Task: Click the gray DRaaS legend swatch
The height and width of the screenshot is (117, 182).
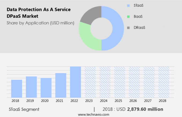Action: click(x=128, y=28)
